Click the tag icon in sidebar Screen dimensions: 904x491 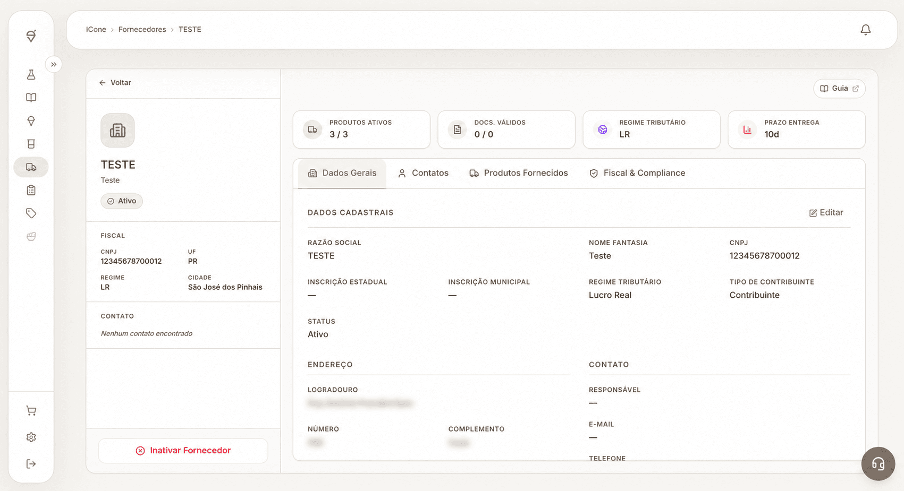tap(31, 213)
